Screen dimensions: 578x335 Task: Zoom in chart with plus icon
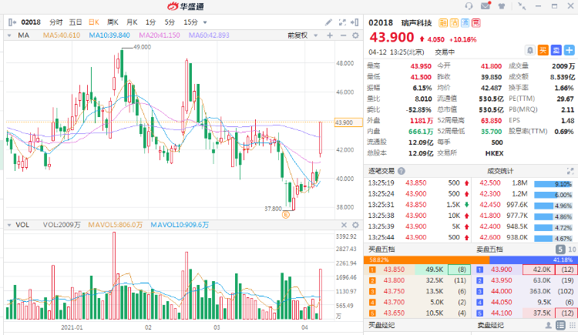tap(330, 35)
